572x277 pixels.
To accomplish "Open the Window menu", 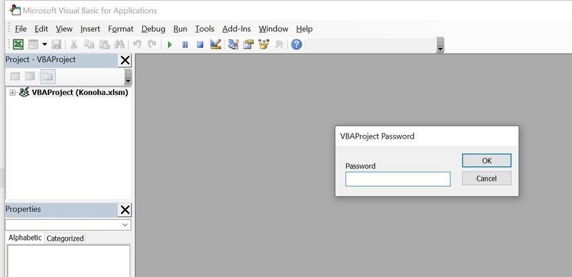I will (273, 29).
